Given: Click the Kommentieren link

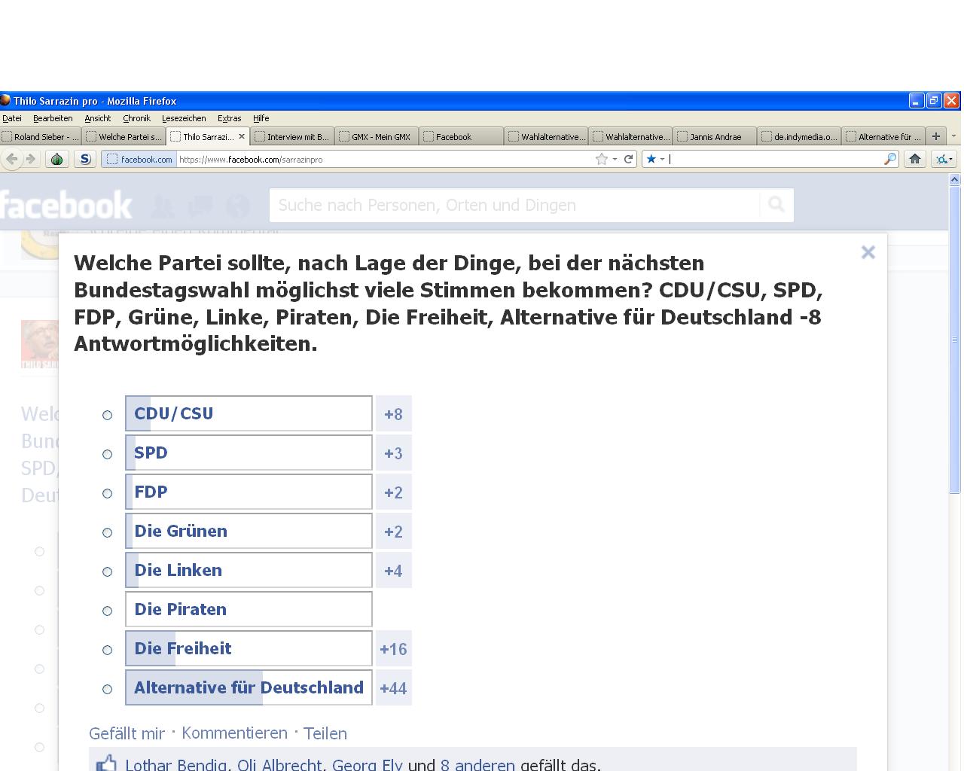Looking at the screenshot, I should (x=234, y=733).
